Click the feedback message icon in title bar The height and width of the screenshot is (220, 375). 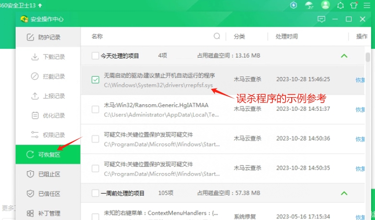pos(321,19)
